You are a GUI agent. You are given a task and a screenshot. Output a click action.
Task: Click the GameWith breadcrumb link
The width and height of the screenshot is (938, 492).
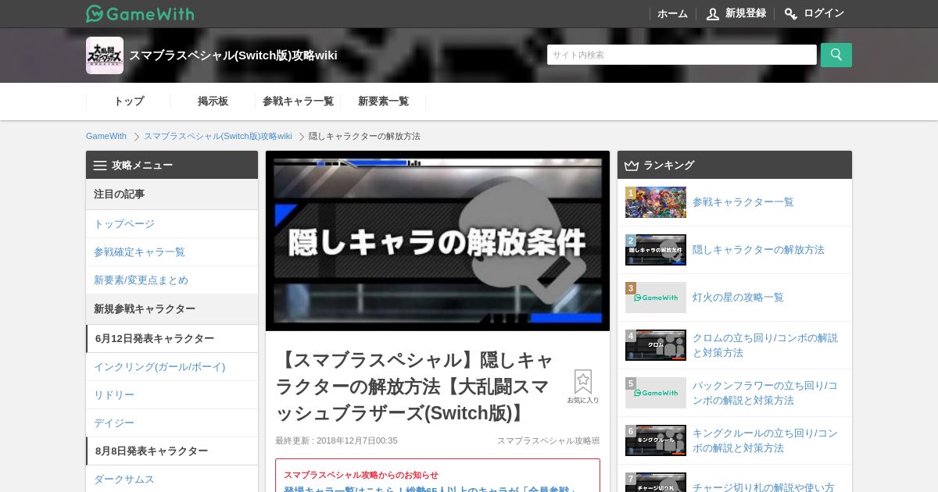[106, 136]
